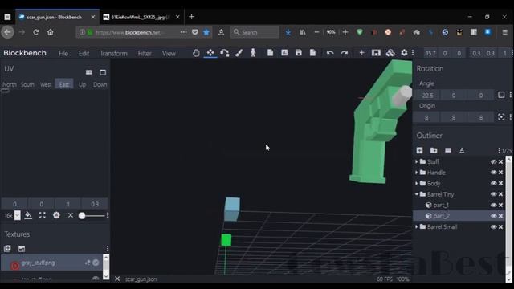Adjust the UV rotation slider handle
Screen dimensions: 514x289
pos(82,216)
